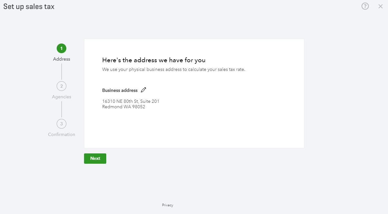Open the Privacy link

click(167, 205)
